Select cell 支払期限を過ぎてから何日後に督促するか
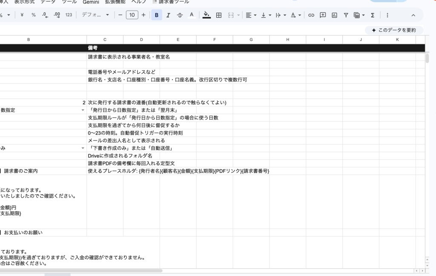436x276 pixels. pyautogui.click(x=105, y=125)
